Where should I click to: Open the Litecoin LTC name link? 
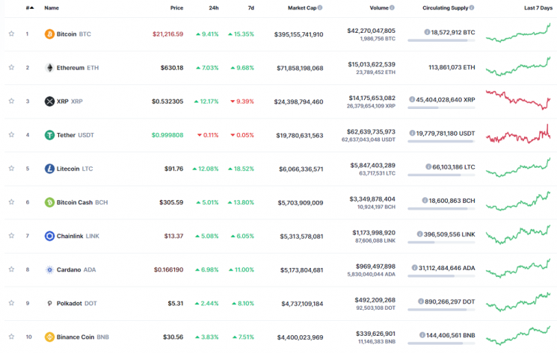pos(75,169)
